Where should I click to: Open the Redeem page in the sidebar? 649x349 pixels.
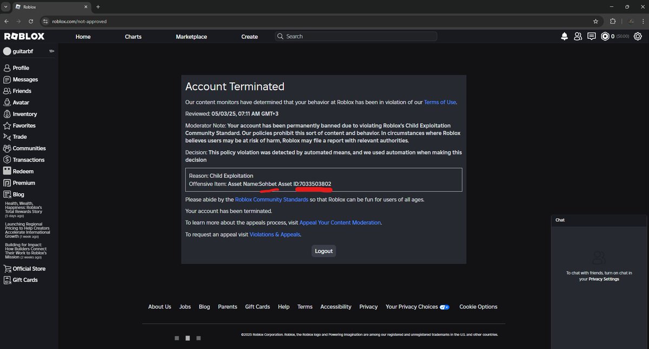18,171
